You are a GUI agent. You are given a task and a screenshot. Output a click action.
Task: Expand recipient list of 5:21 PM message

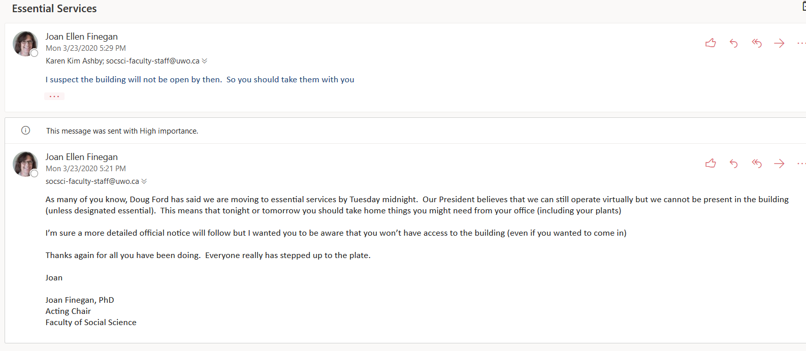(x=144, y=181)
